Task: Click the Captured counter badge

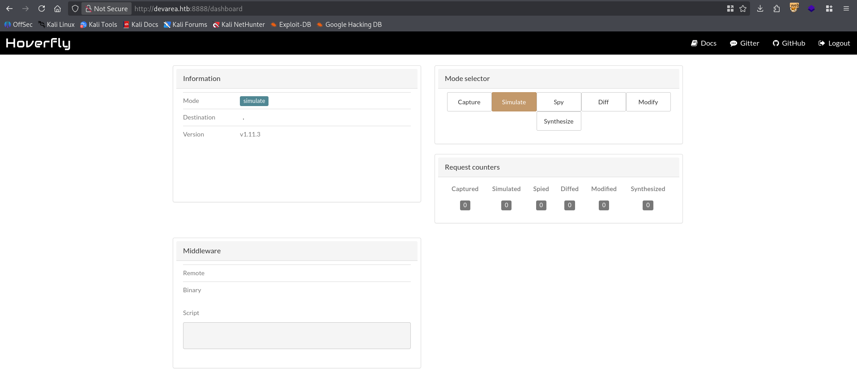Action: 465,205
